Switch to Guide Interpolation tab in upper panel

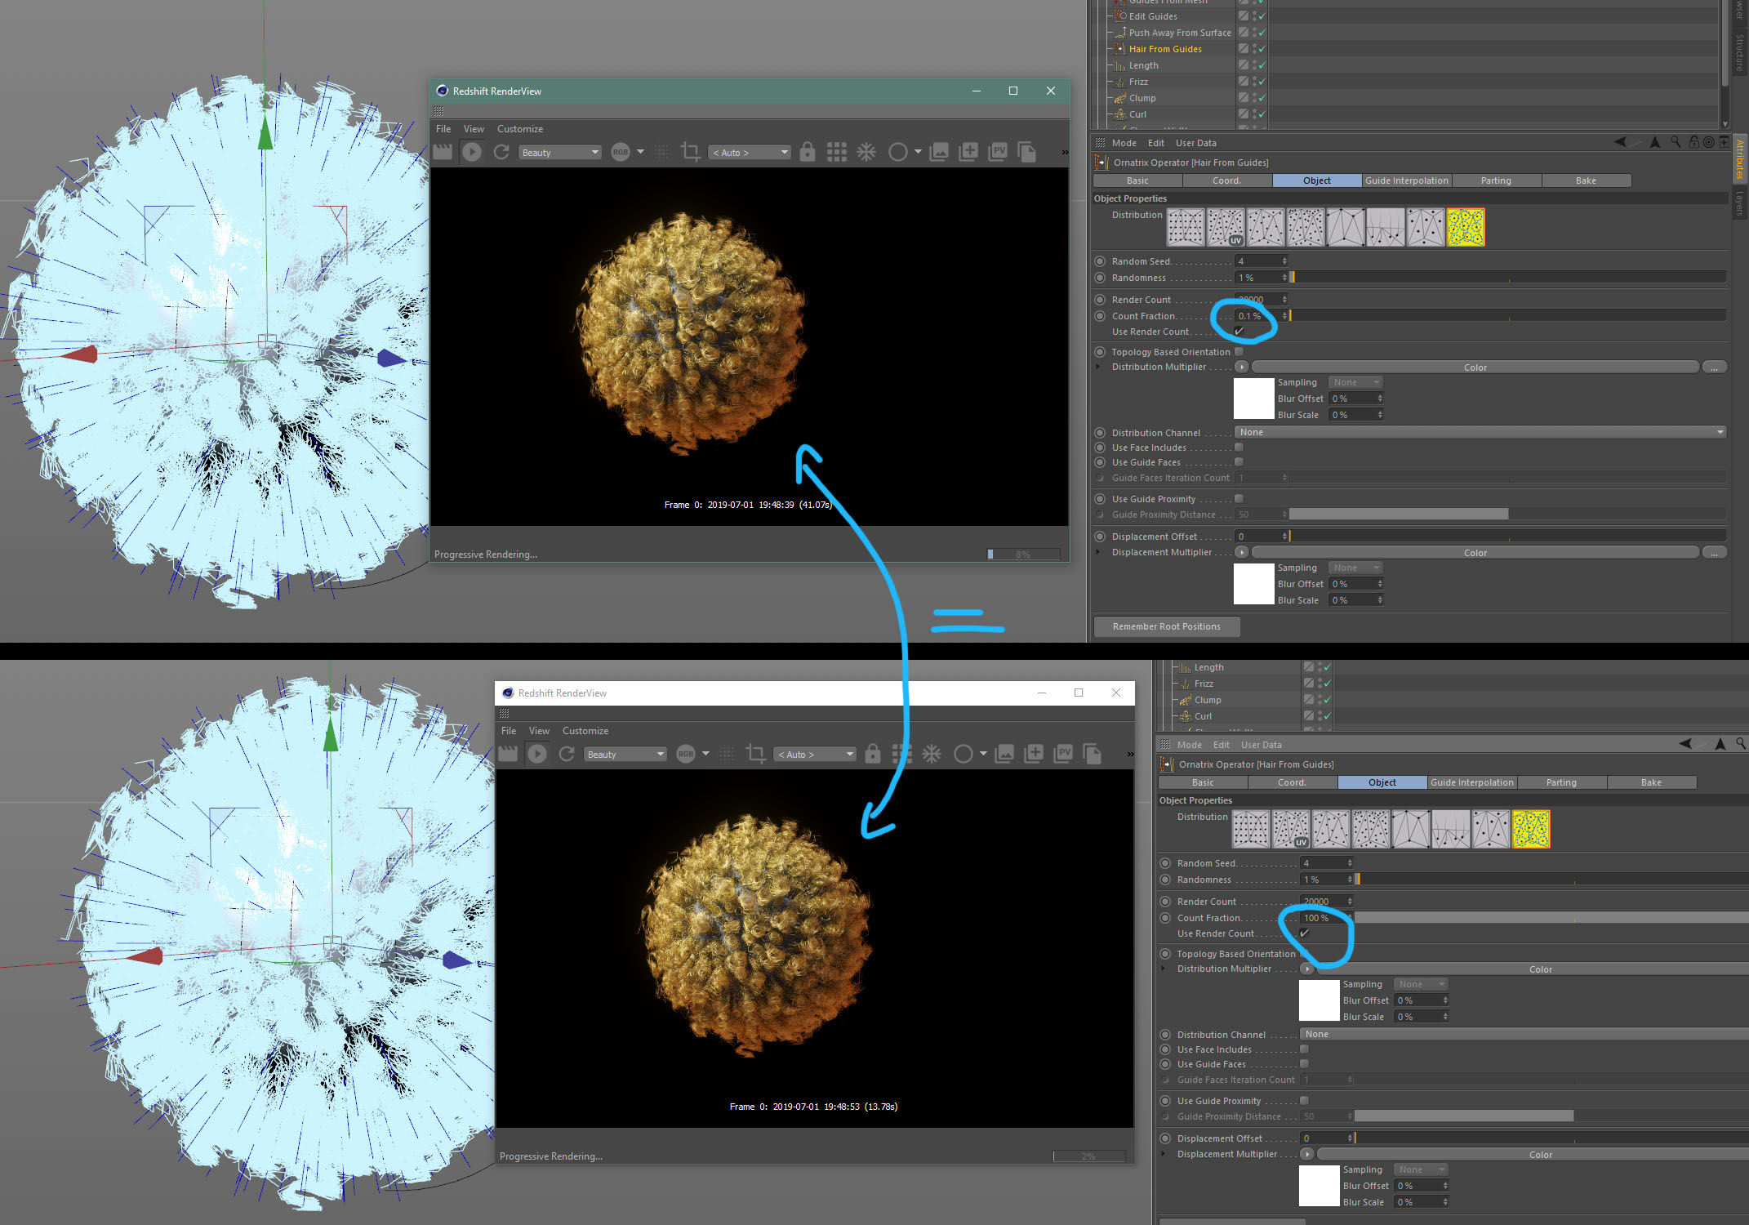1406,180
